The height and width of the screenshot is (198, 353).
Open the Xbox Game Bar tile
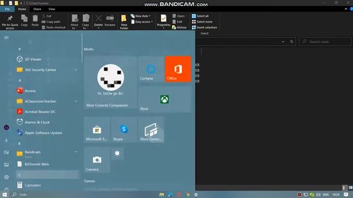pyautogui.click(x=151, y=130)
